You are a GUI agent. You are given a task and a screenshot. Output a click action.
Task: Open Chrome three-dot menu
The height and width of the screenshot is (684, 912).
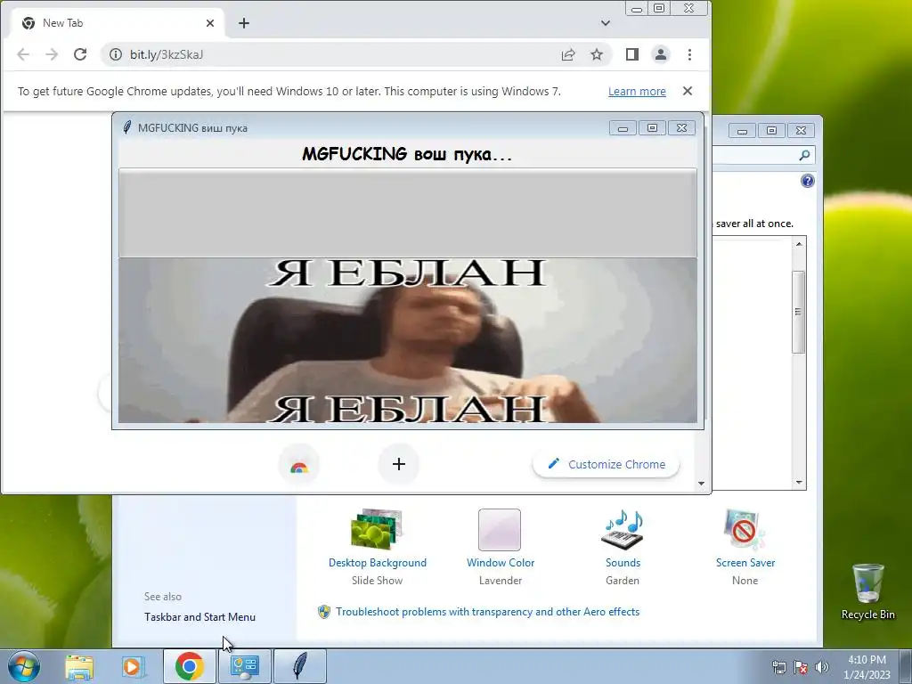tap(690, 54)
